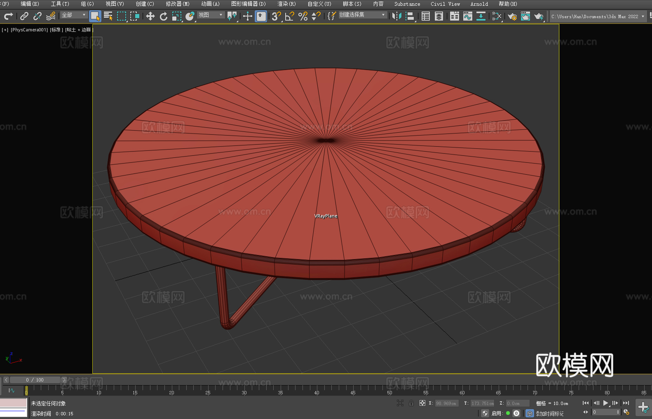The image size is (652, 419).
Task: Toggle the Percent Snap button
Action: click(x=303, y=16)
